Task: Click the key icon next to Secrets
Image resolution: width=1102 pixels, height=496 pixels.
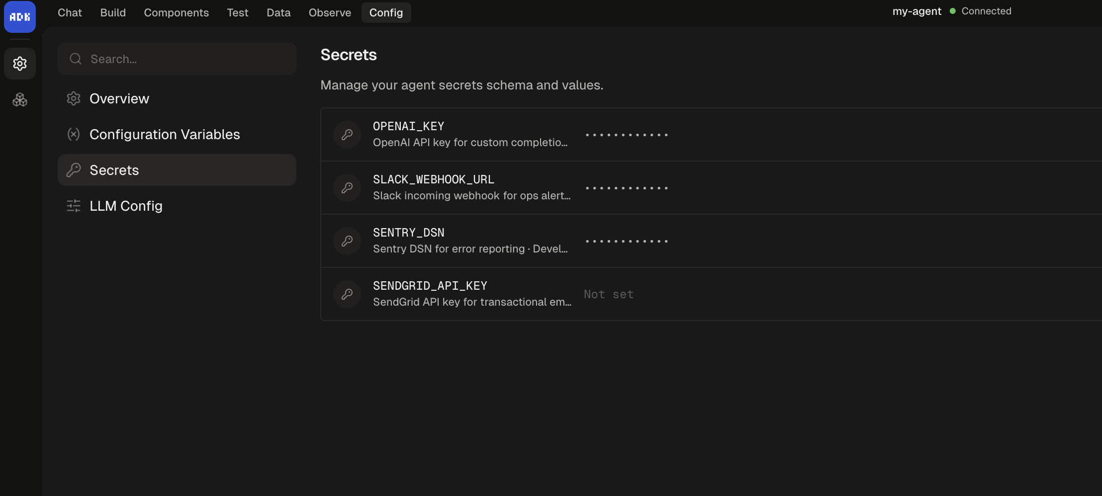Action: tap(74, 170)
